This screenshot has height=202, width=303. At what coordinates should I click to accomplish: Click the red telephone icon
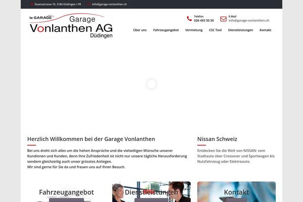[189, 19]
